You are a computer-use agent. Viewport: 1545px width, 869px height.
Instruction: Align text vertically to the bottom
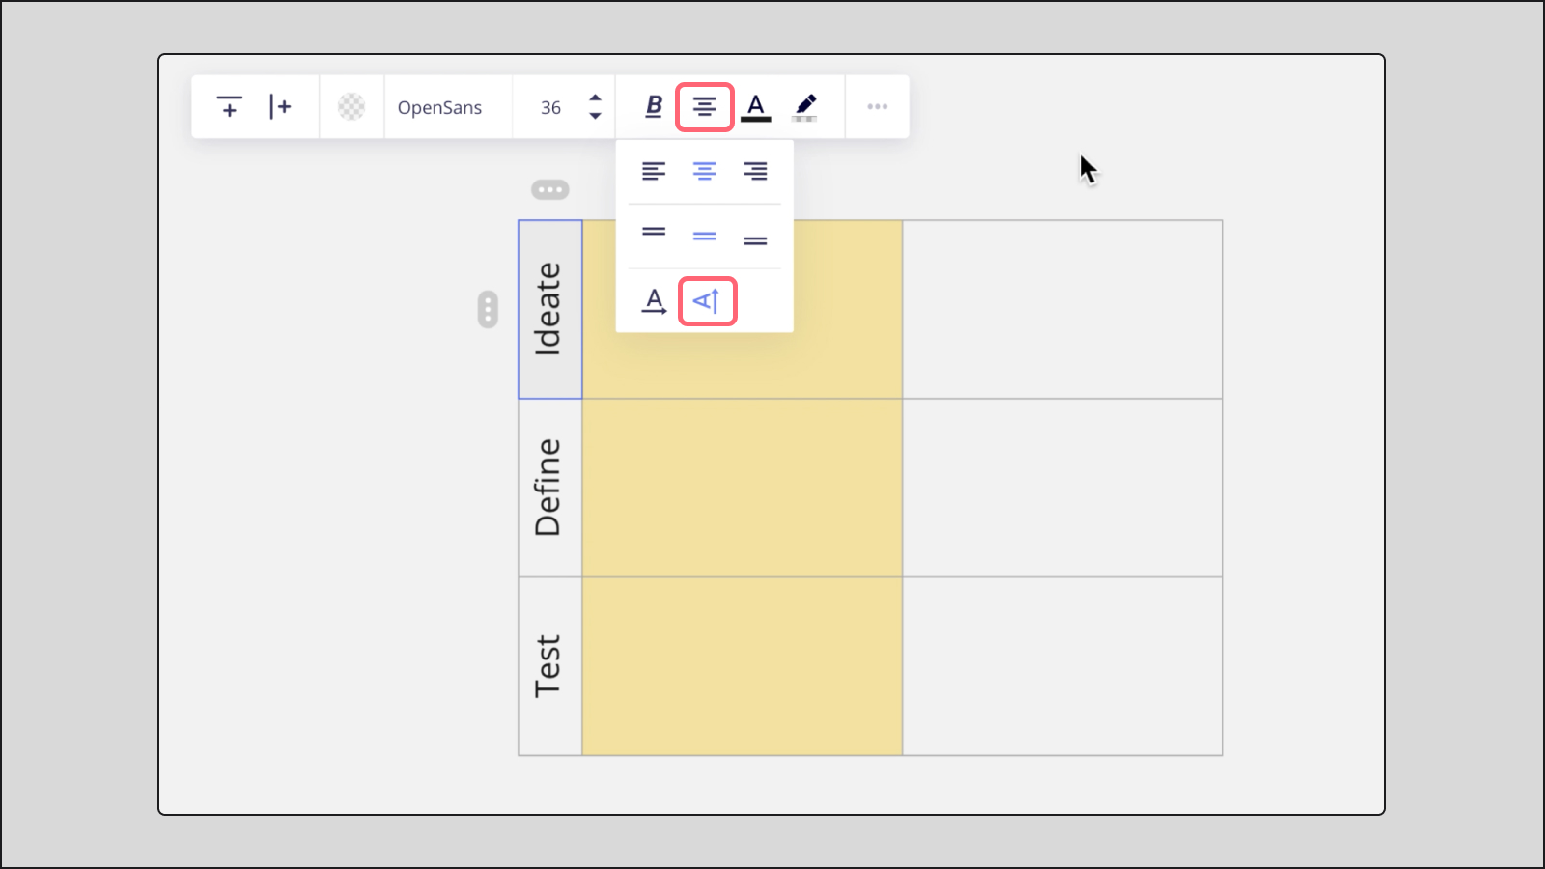(x=755, y=240)
